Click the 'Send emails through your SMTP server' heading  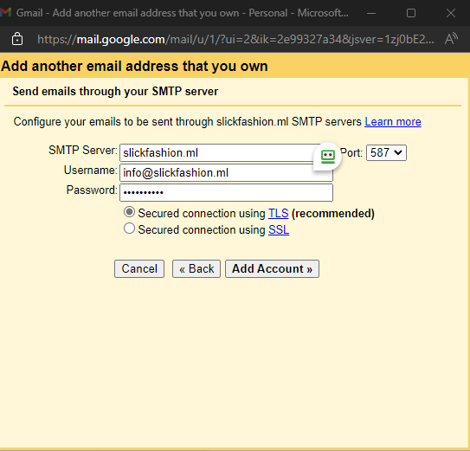[x=115, y=91]
